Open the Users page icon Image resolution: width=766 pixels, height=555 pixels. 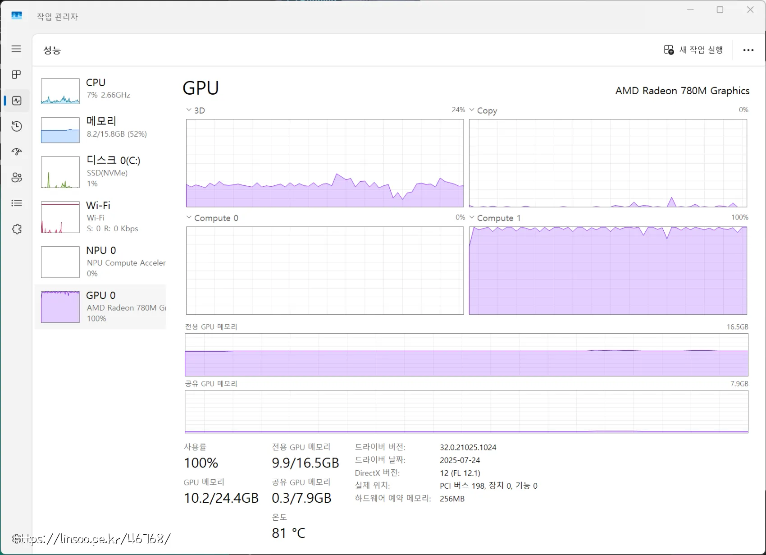click(17, 178)
